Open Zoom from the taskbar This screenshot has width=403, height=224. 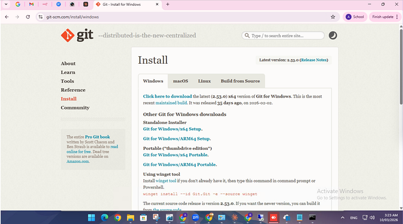[195, 218]
